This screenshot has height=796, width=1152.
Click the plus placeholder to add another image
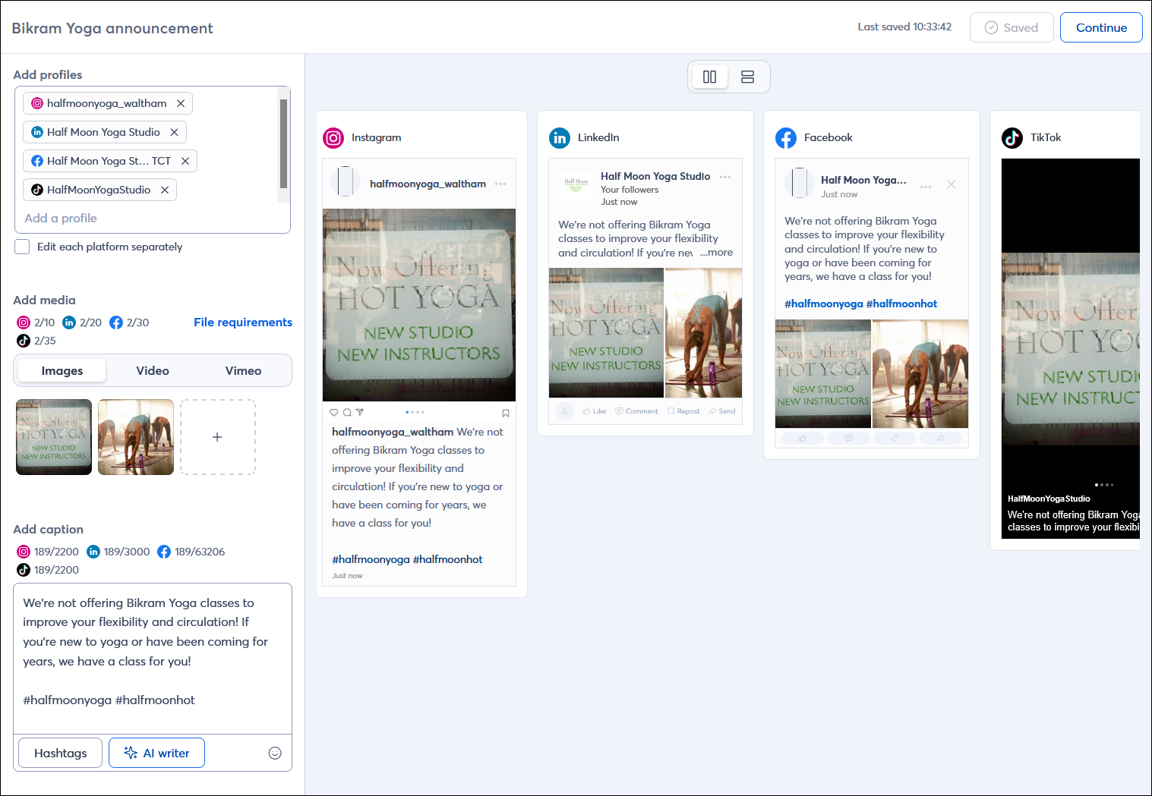click(x=217, y=437)
